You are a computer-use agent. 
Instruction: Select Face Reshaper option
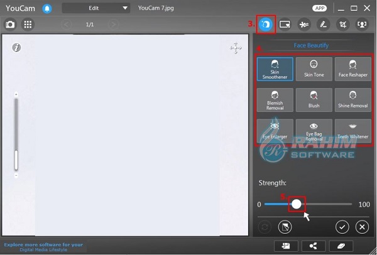coord(353,69)
